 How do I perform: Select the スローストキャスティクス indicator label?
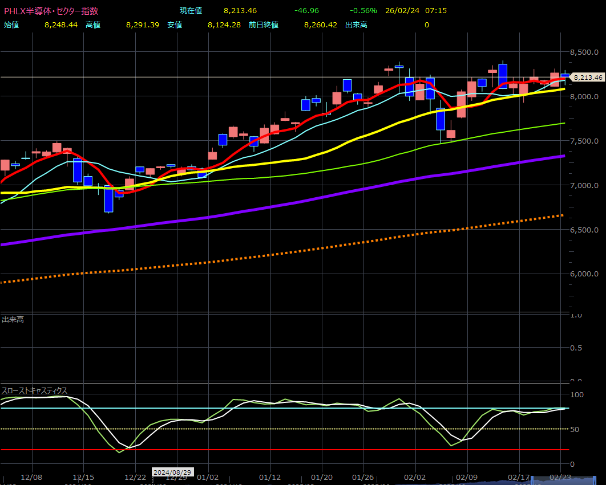34,390
